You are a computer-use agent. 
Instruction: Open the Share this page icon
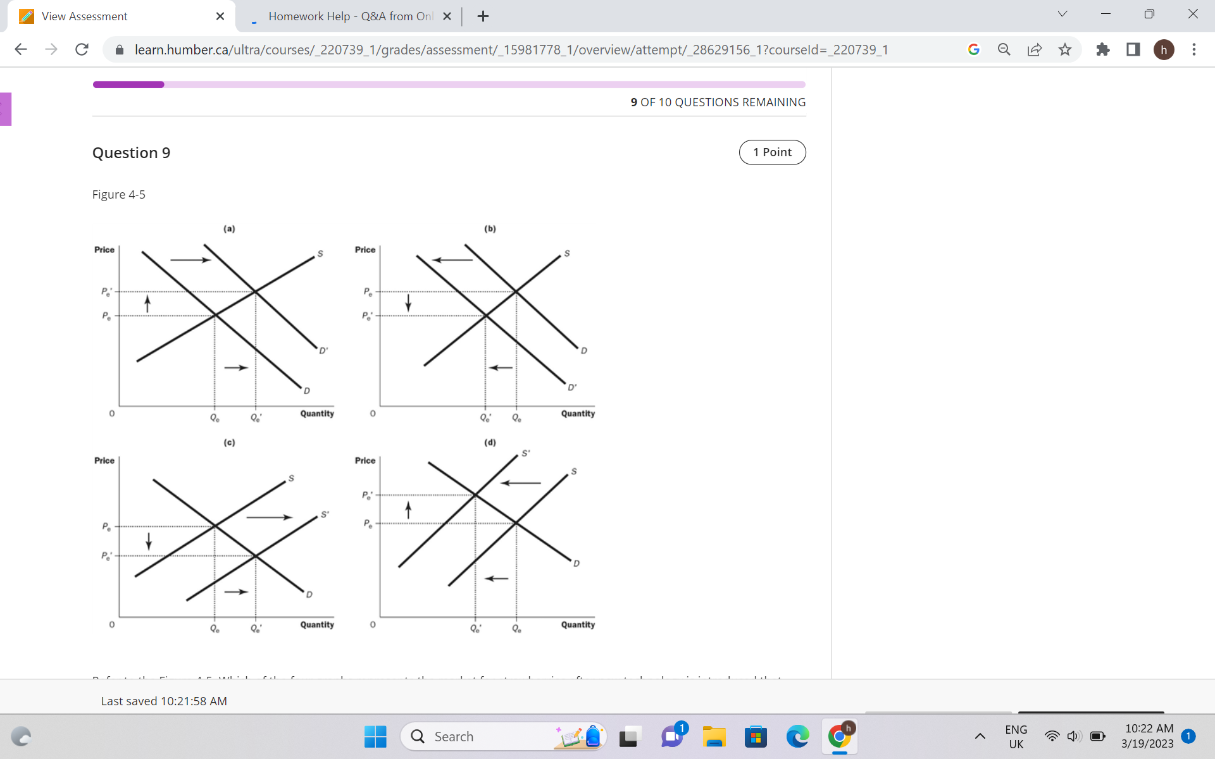pyautogui.click(x=1034, y=49)
